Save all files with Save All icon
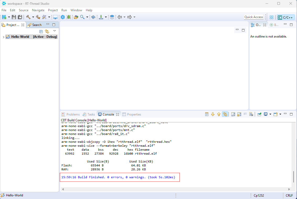This screenshot has height=199, width=297. [x=20, y=17]
